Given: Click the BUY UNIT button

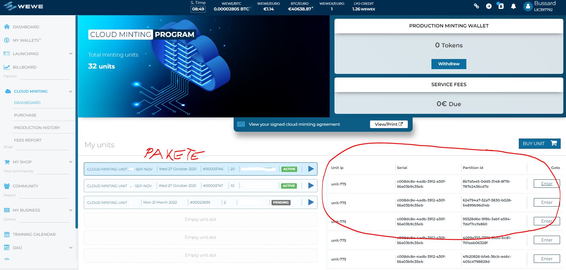Looking at the screenshot, I should click(539, 143).
